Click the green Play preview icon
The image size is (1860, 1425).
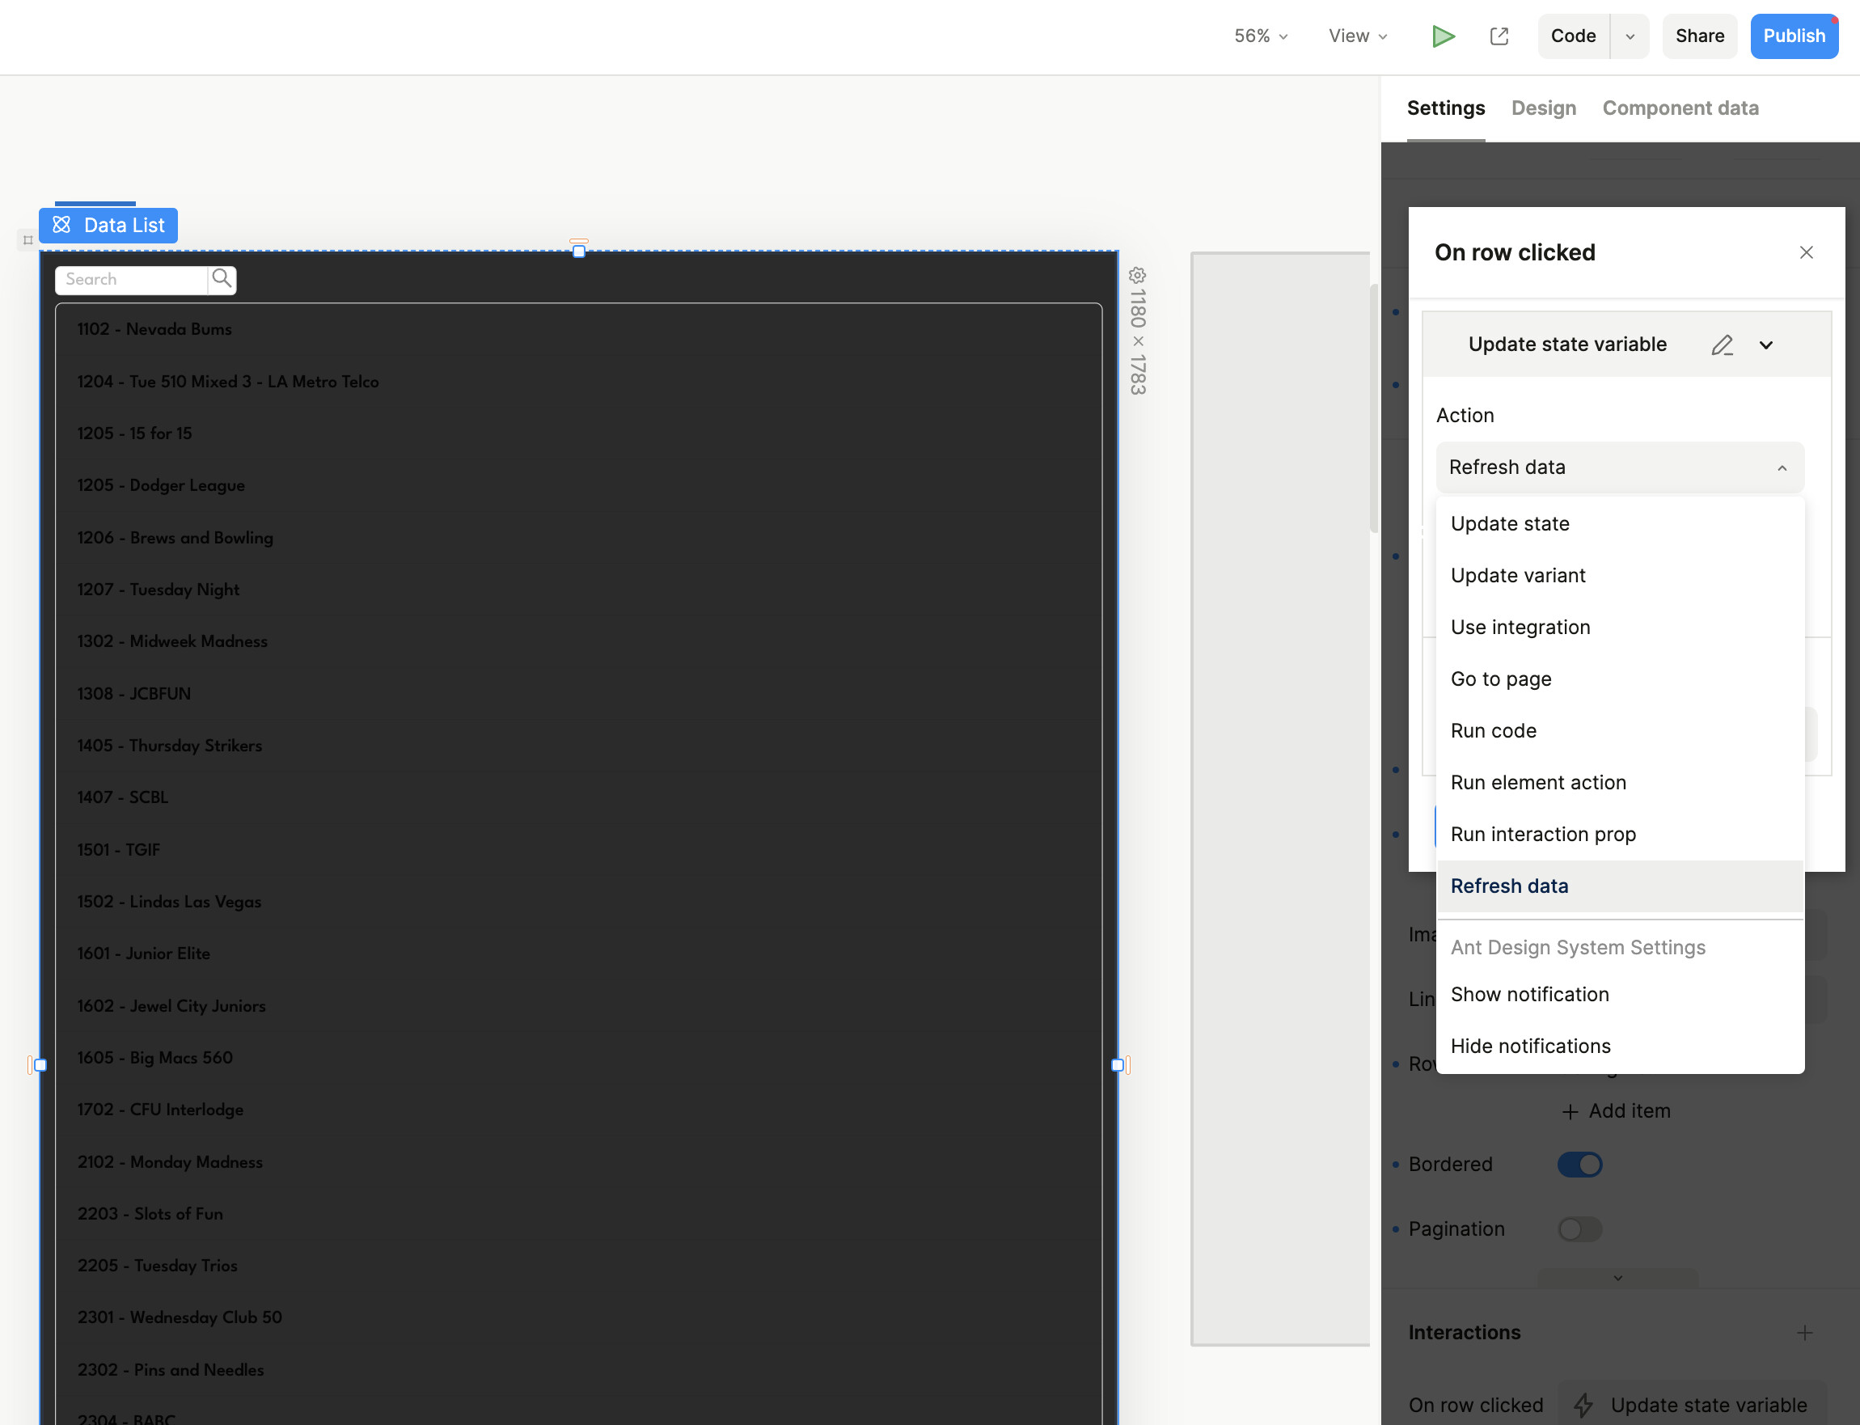[x=1443, y=36]
